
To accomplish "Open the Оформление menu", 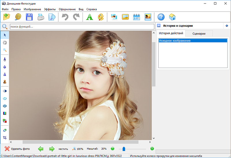I will [x=67, y=9].
